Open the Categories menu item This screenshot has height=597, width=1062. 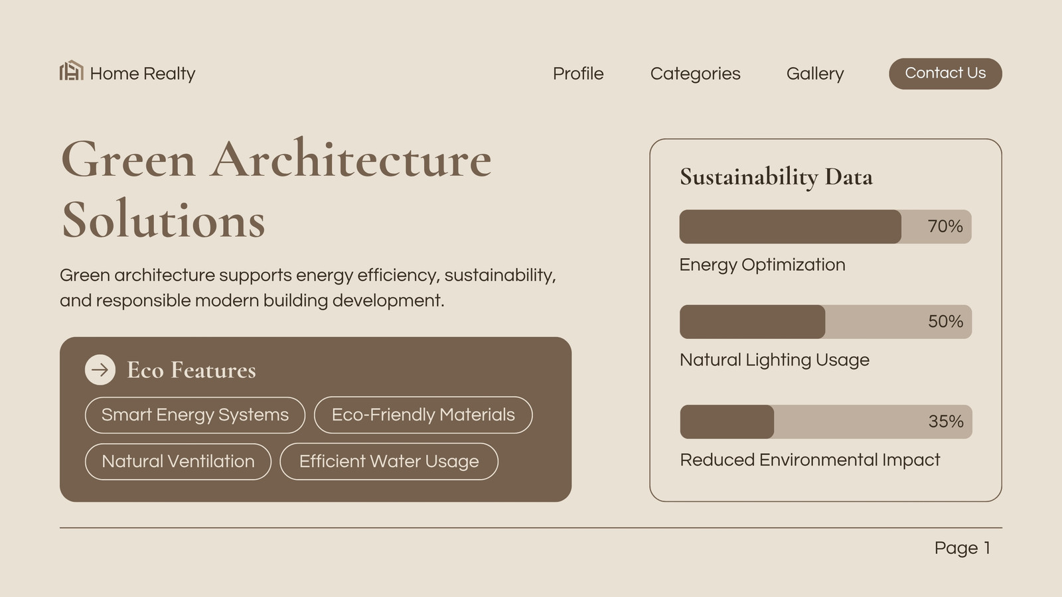tap(695, 74)
